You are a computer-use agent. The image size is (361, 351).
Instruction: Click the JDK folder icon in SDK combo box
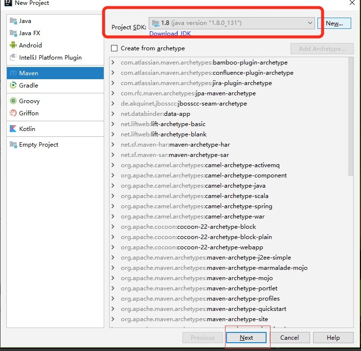(156, 23)
